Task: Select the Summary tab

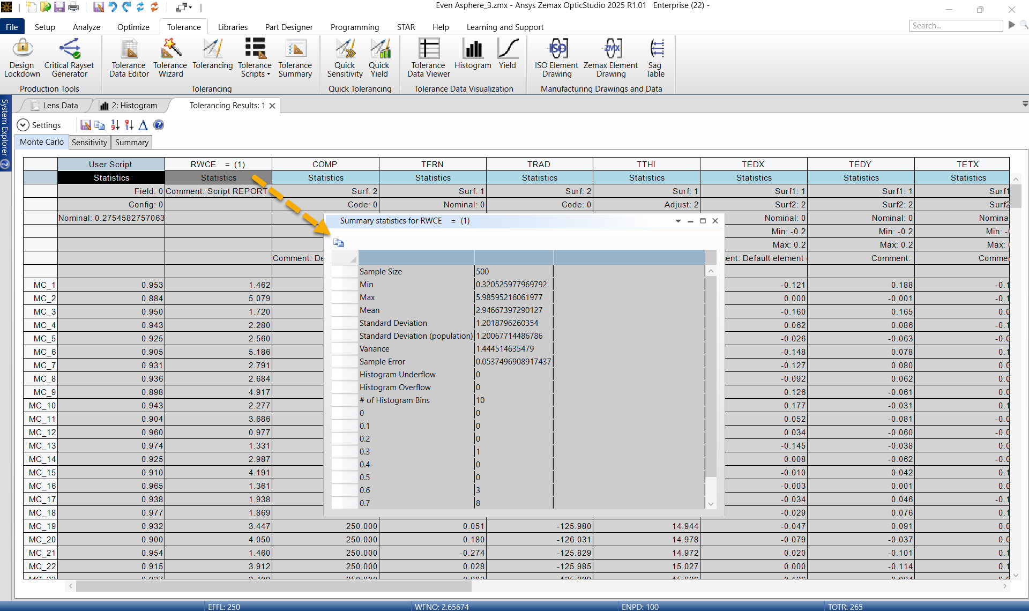Action: coord(131,142)
